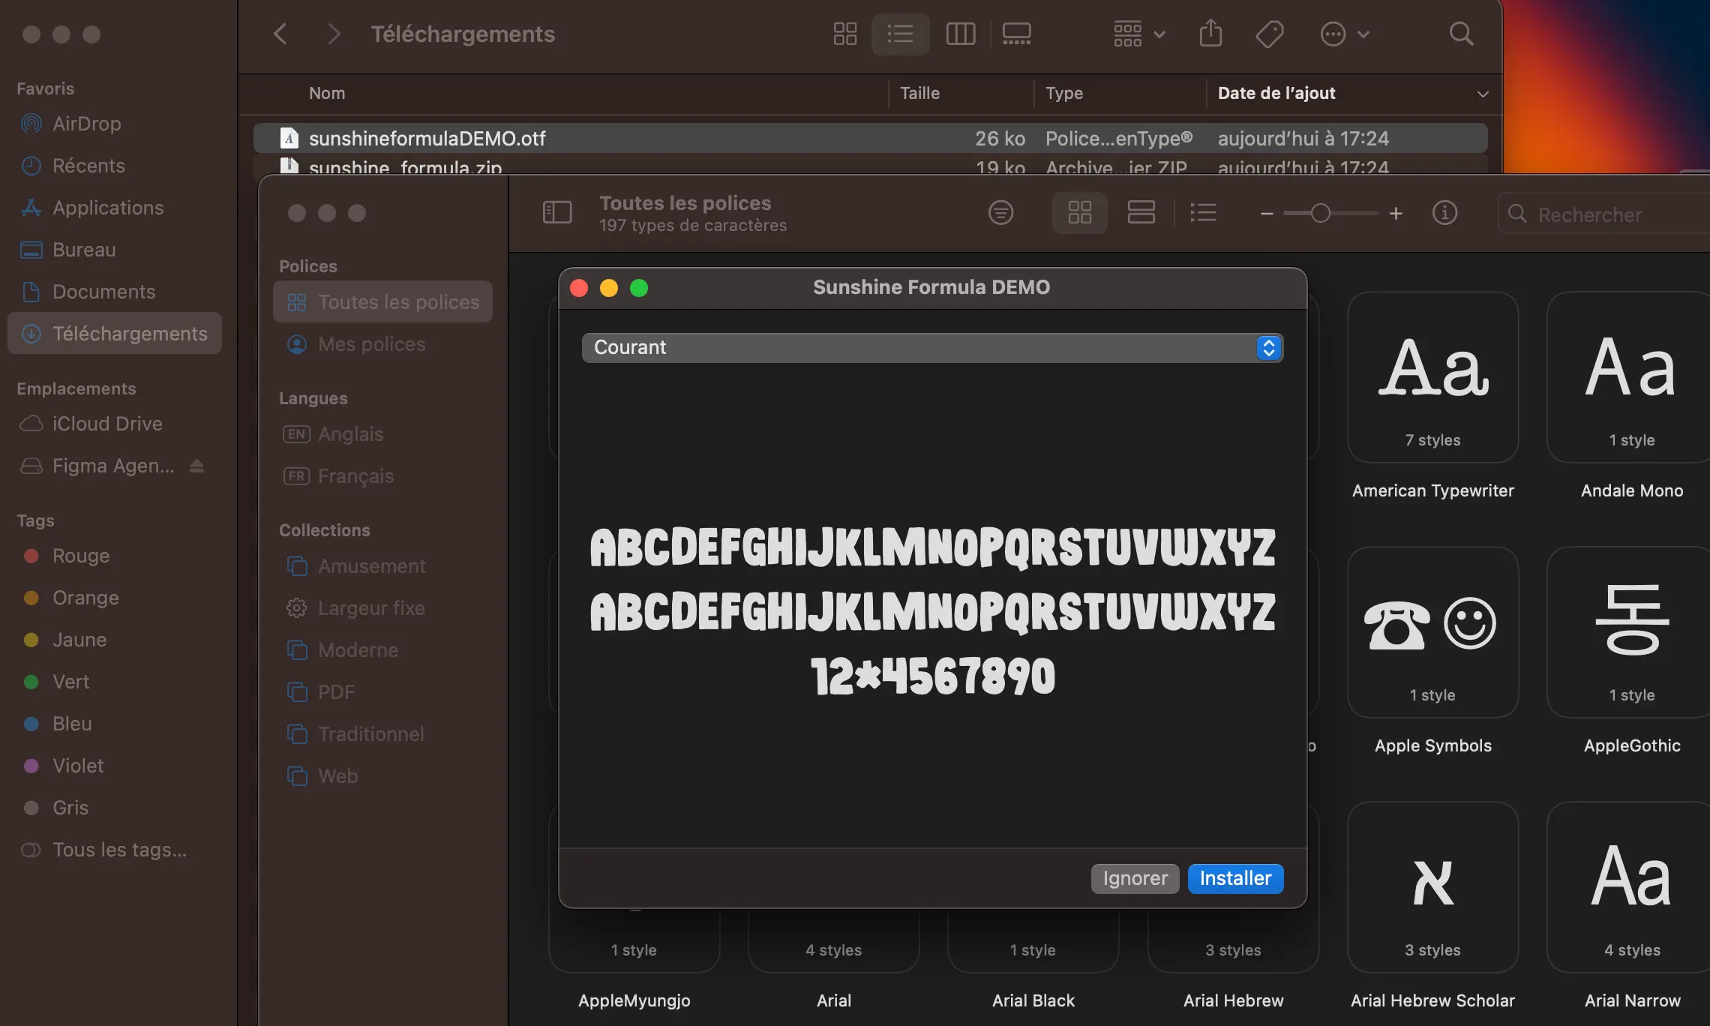
Task: Select the Arial Hebrew Scholar font card
Action: click(1432, 887)
